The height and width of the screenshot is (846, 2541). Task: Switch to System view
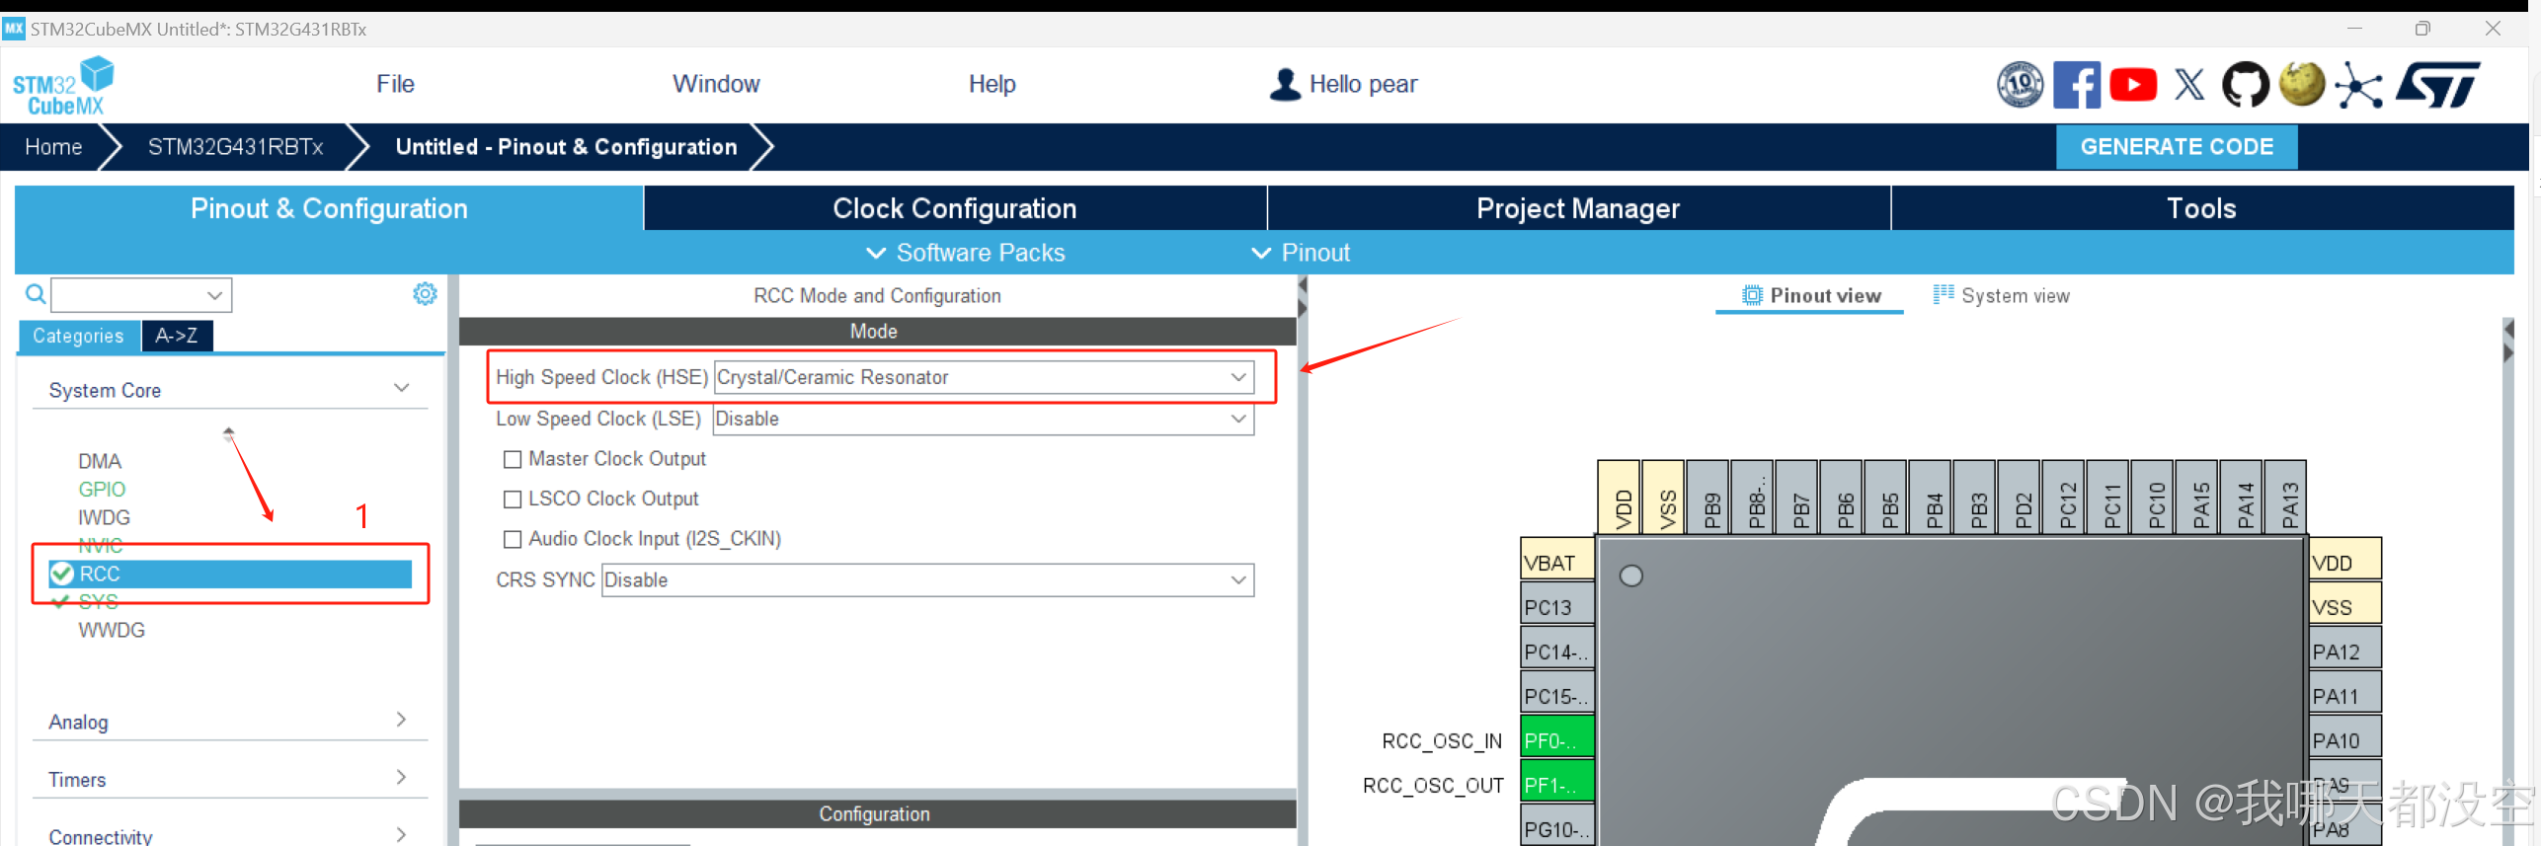(x=2001, y=296)
